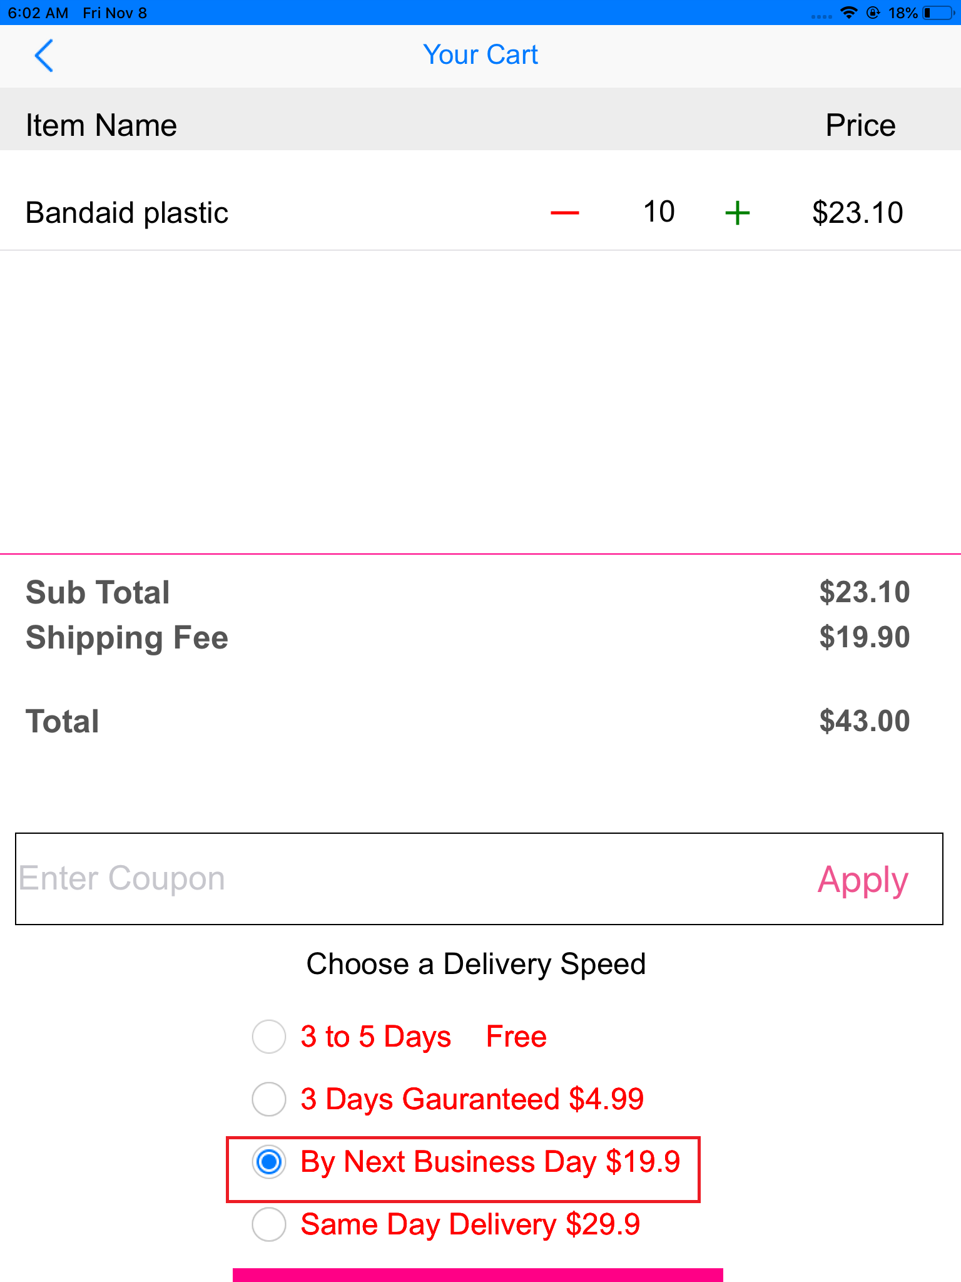Tap the orientation lock status icon
The height and width of the screenshot is (1282, 961).
tap(873, 13)
